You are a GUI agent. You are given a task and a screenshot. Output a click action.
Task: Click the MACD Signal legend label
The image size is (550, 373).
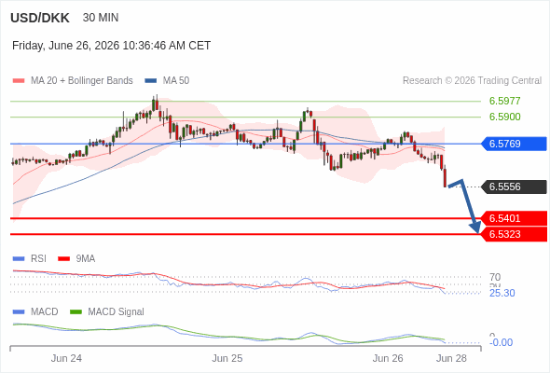117,311
